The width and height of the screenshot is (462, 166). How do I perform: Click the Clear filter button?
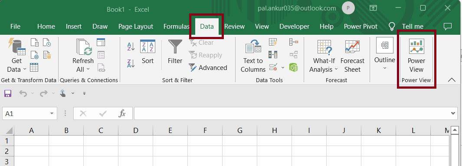pyautogui.click(x=201, y=43)
